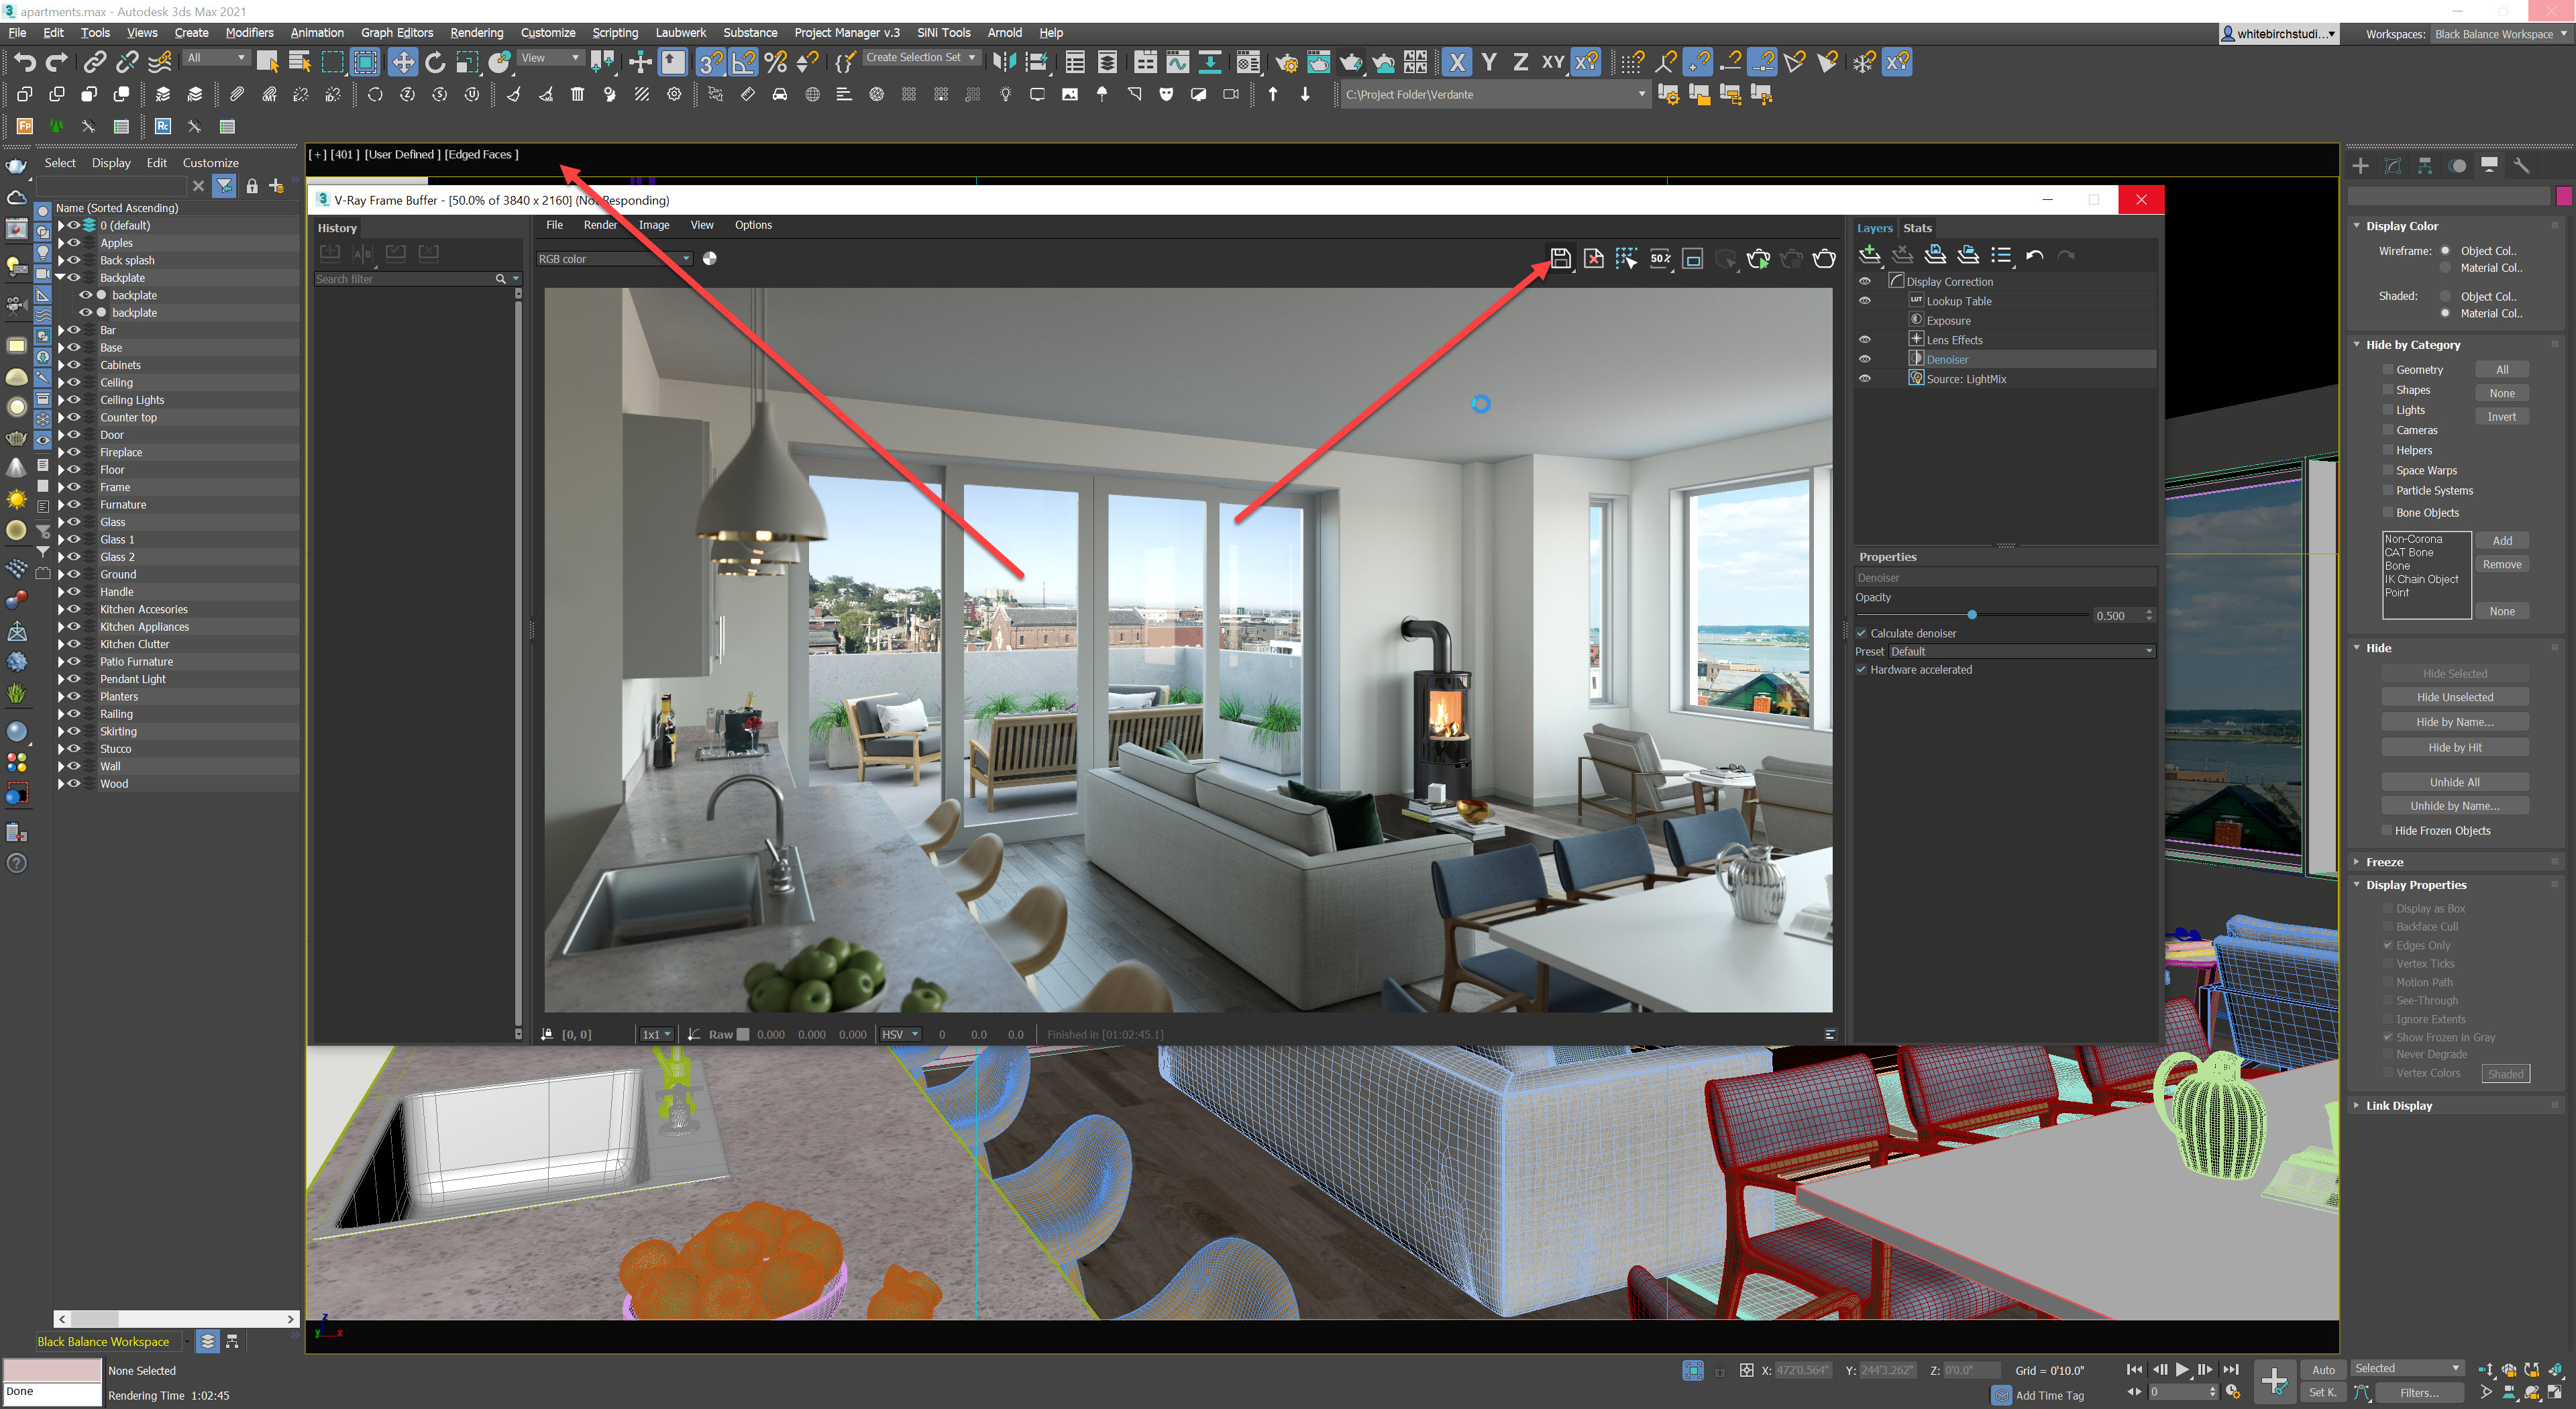Click the render teapot icon in VFB
Screen dimensions: 2576x1409
click(x=1823, y=258)
